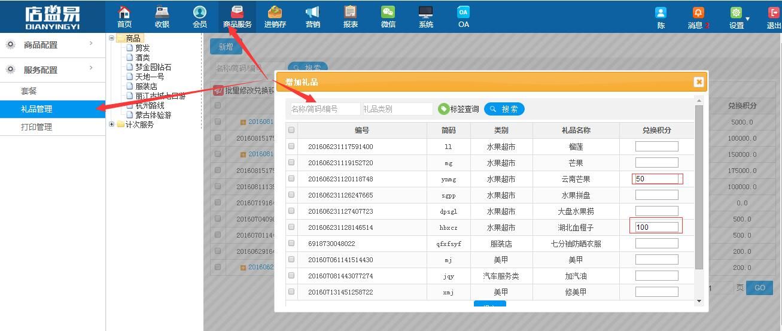Expand the 服务配置 sidebar section
Viewport: 782px width, 331px height.
pyautogui.click(x=53, y=69)
